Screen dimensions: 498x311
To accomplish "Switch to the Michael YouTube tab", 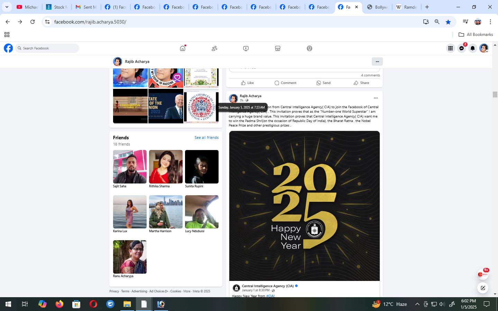I will 28,7.
